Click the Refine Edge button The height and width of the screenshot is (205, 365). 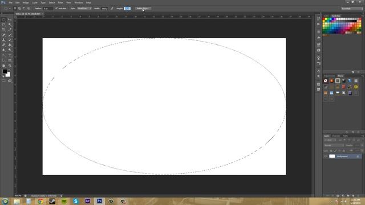click(143, 9)
